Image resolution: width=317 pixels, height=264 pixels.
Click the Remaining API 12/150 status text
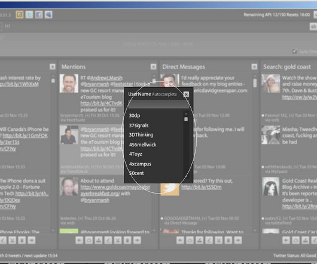click(x=276, y=15)
